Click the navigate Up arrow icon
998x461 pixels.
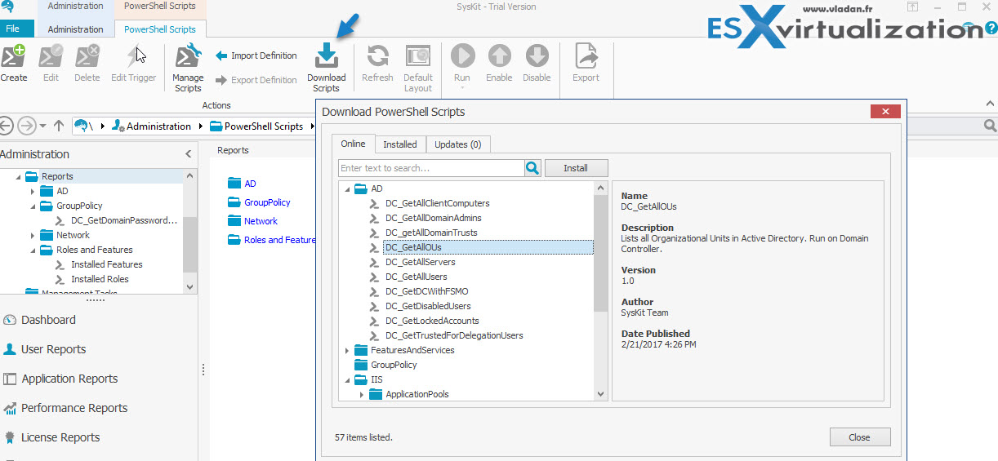[x=59, y=126]
